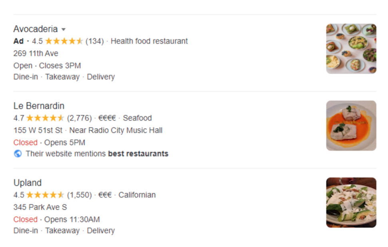This screenshot has width=388, height=247.
Task: Click the stars in Avocaderia's rating
Action: (x=64, y=41)
